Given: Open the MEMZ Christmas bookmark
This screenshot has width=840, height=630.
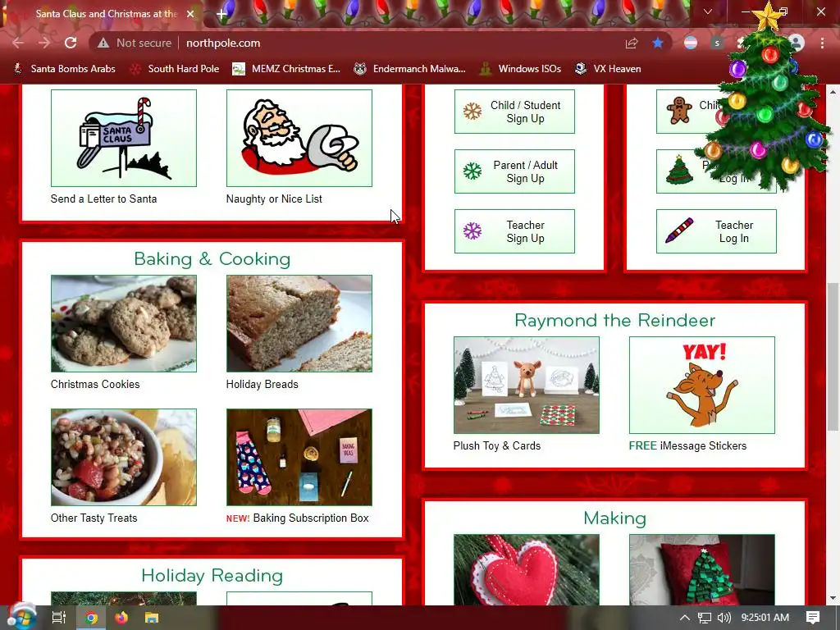Looking at the screenshot, I should point(286,69).
